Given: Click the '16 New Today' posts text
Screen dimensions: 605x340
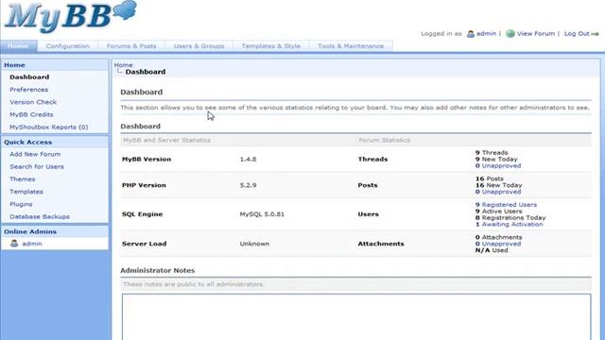Looking at the screenshot, I should coord(498,185).
